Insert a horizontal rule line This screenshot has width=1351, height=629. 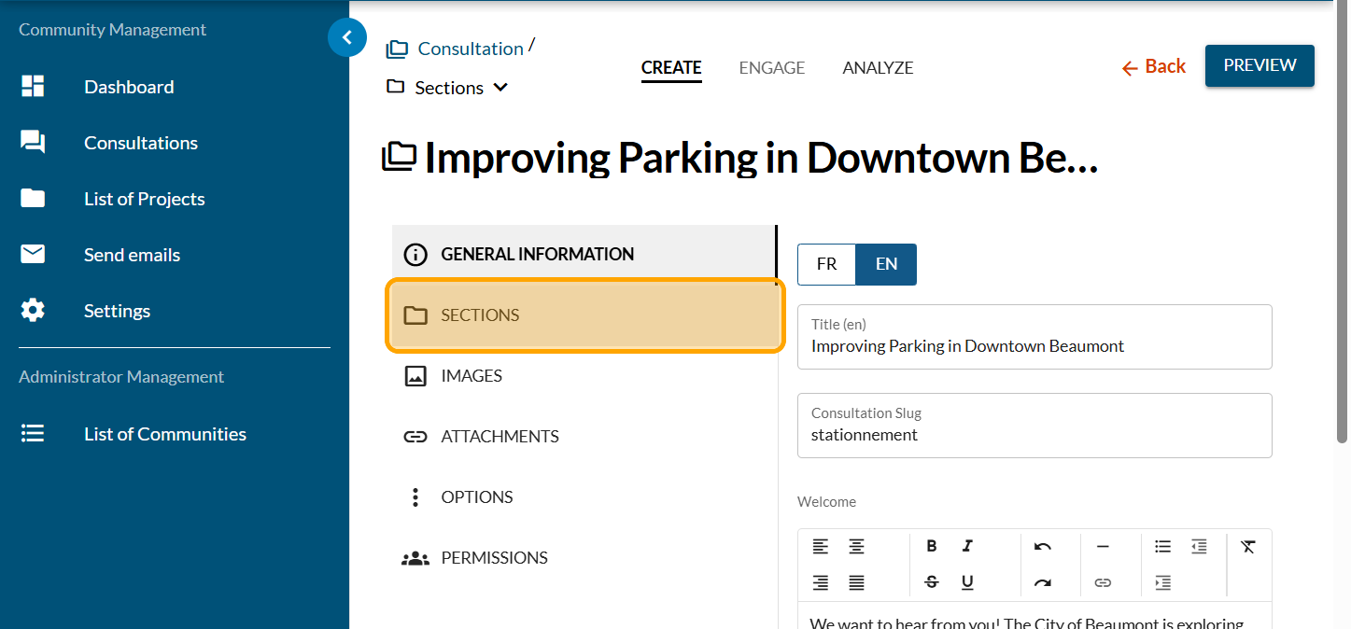pos(1103,547)
